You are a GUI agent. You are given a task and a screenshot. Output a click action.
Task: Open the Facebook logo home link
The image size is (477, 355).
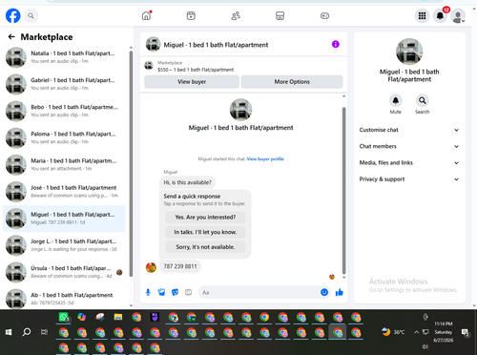tap(13, 15)
